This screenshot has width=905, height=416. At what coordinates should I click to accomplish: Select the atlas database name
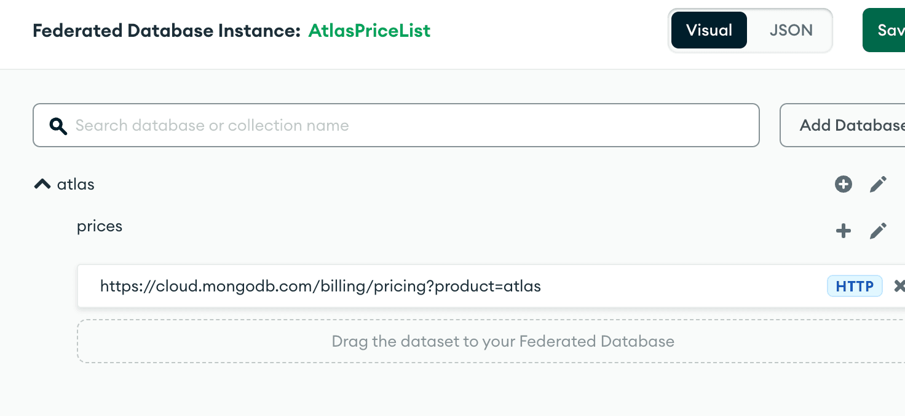pyautogui.click(x=76, y=184)
